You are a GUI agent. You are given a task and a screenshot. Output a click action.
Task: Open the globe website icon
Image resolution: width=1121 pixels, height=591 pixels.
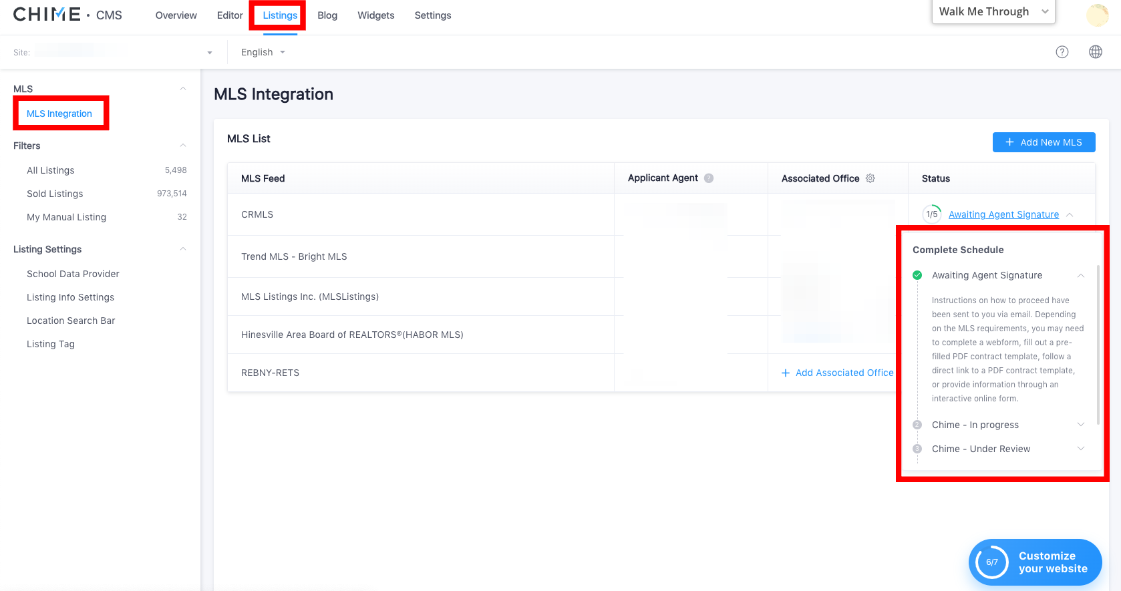click(x=1095, y=52)
